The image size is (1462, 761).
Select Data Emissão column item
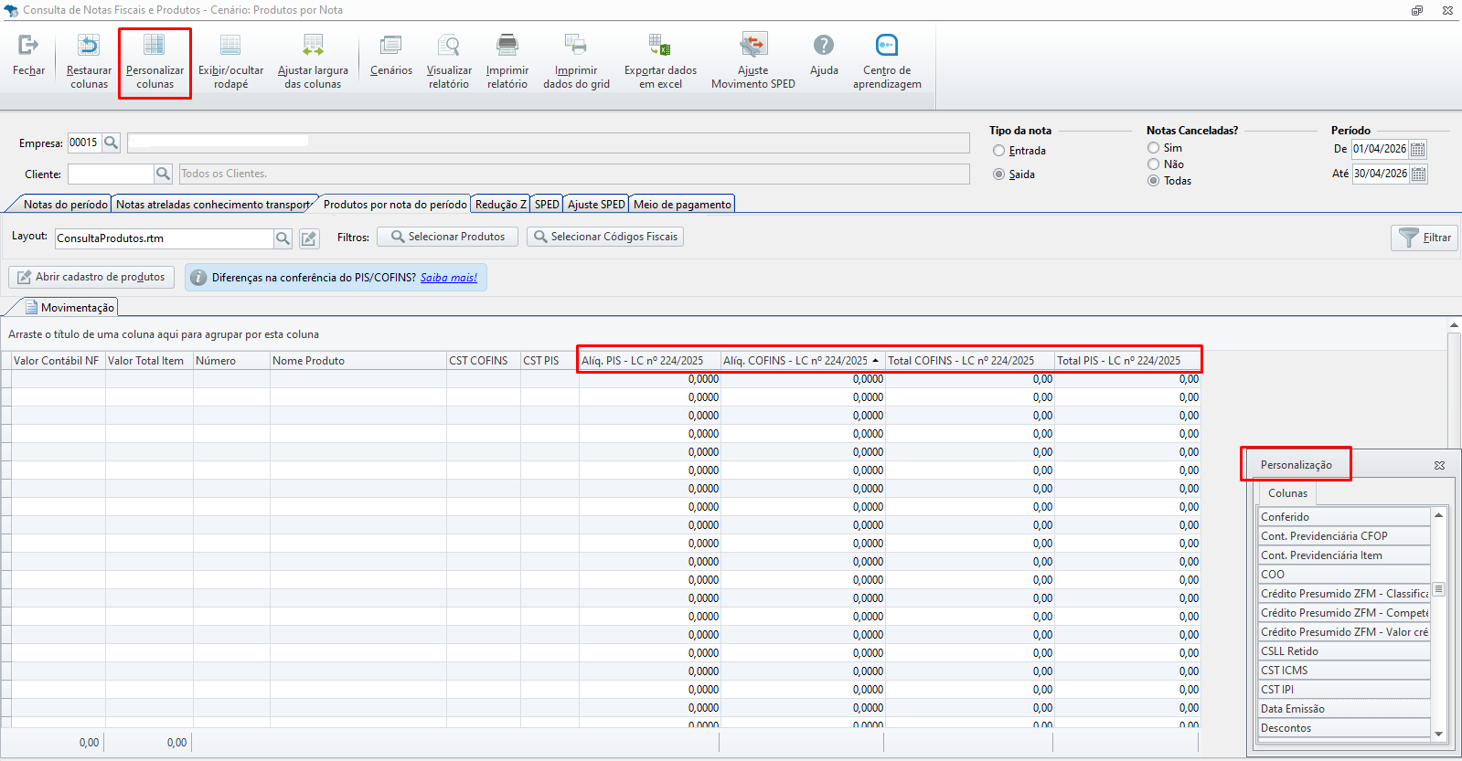(1344, 709)
